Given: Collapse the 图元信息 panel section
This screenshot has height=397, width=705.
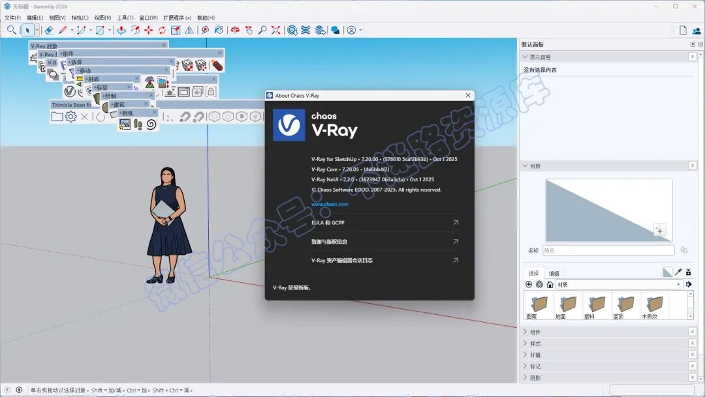Looking at the screenshot, I should (525, 57).
